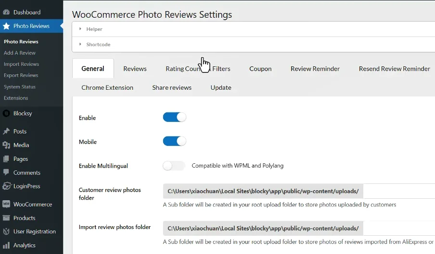Open the Blocksy menu label

[23, 113]
